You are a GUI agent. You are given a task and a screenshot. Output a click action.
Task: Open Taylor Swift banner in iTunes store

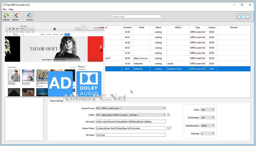[54, 49]
